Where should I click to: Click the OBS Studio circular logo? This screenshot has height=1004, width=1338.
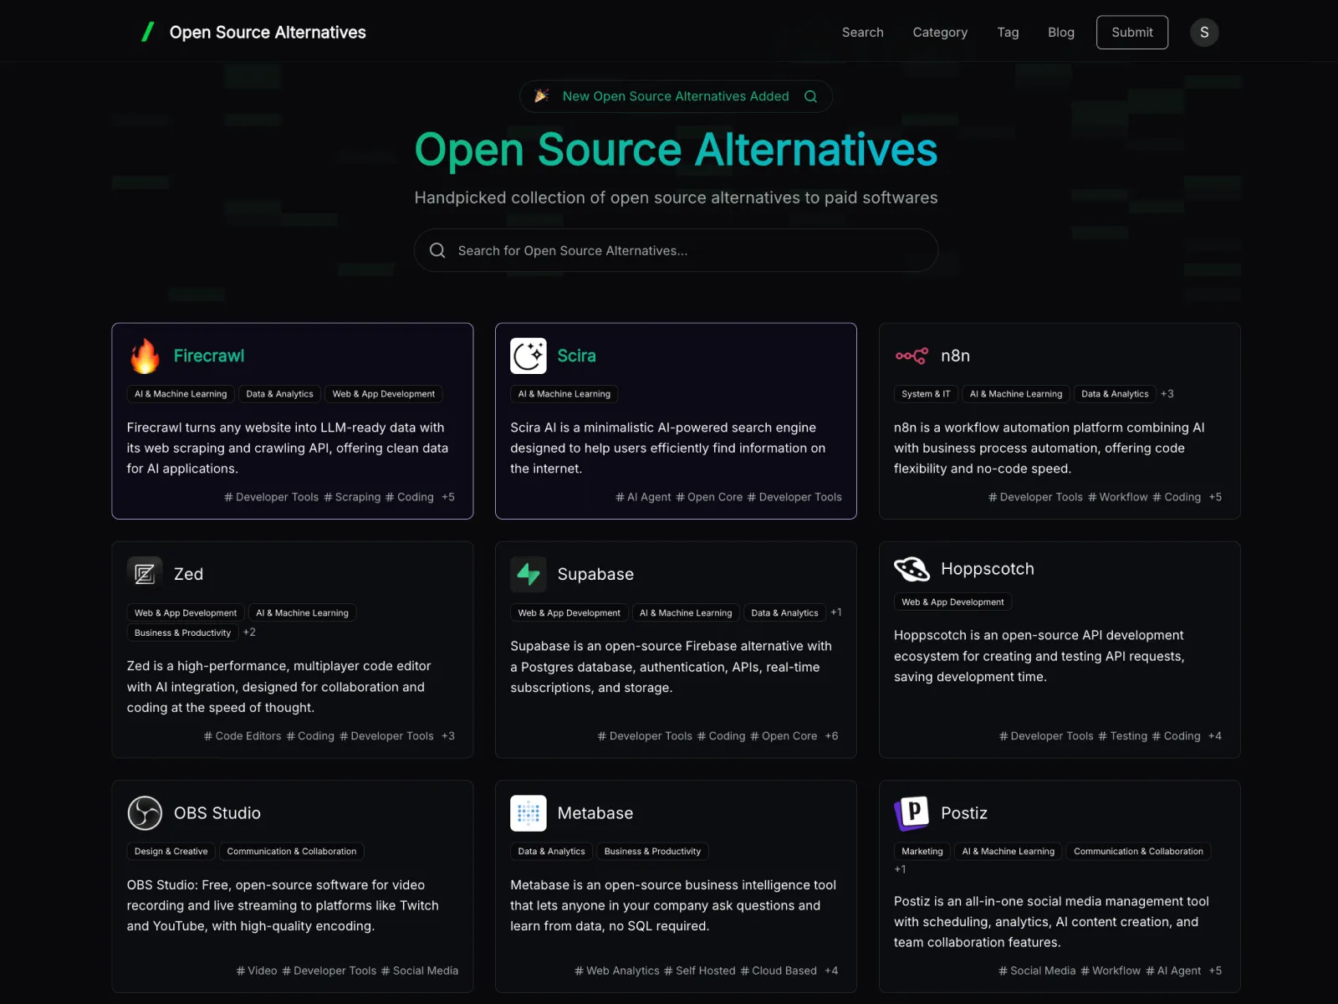coord(145,813)
